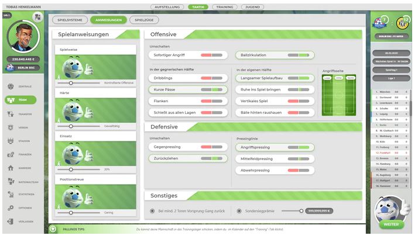This screenshot has height=239, width=418.
Task: Click the Karriere house icon
Action: click(11, 168)
